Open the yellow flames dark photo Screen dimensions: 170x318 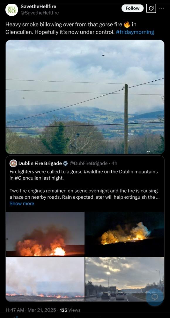coord(125,234)
